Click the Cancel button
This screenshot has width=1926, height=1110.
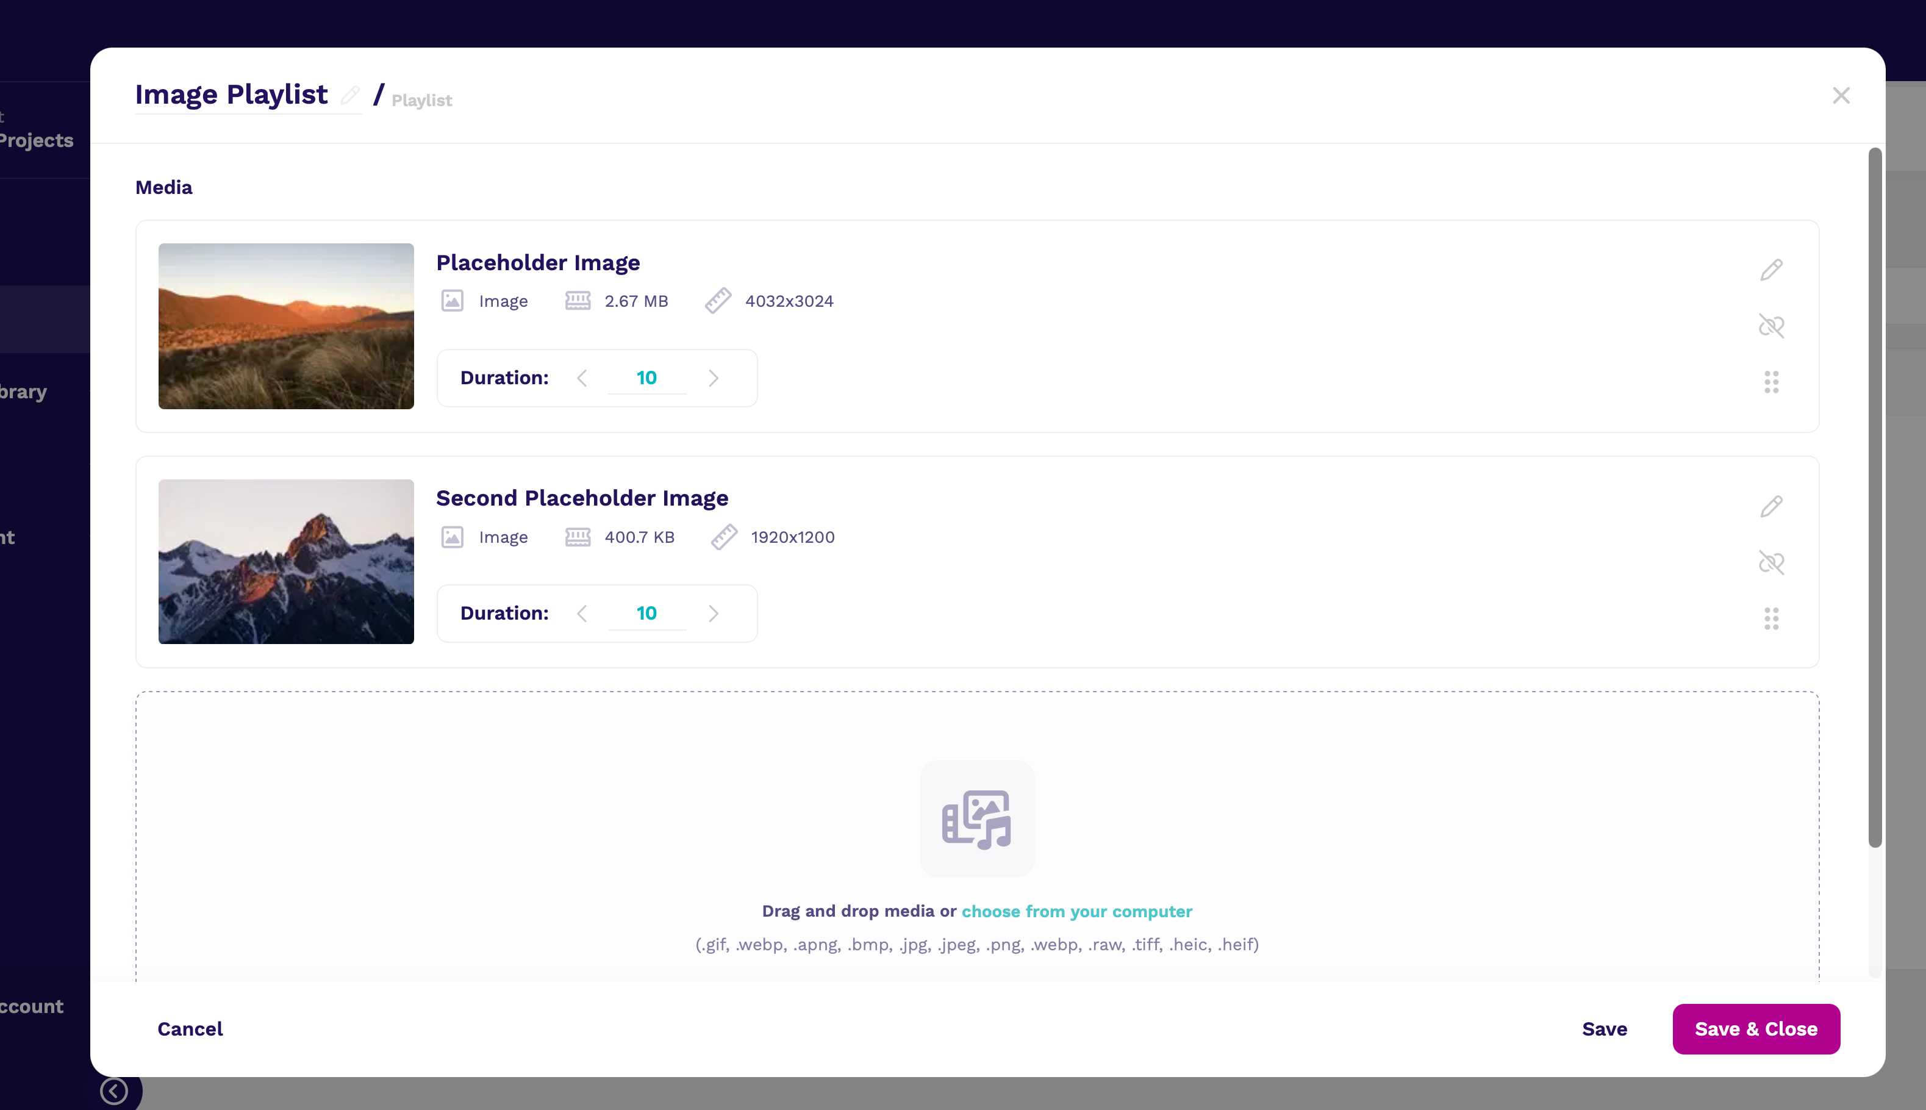190,1029
